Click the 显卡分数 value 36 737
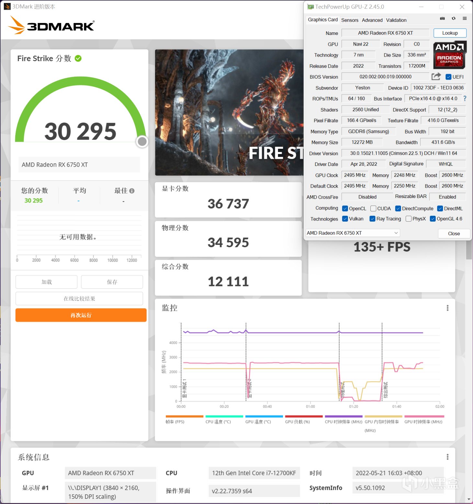The height and width of the screenshot is (504, 473). [228, 204]
